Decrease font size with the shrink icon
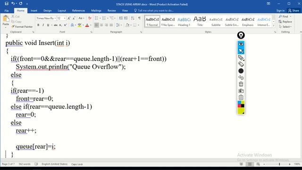302x170 pixels. coord(74,18)
